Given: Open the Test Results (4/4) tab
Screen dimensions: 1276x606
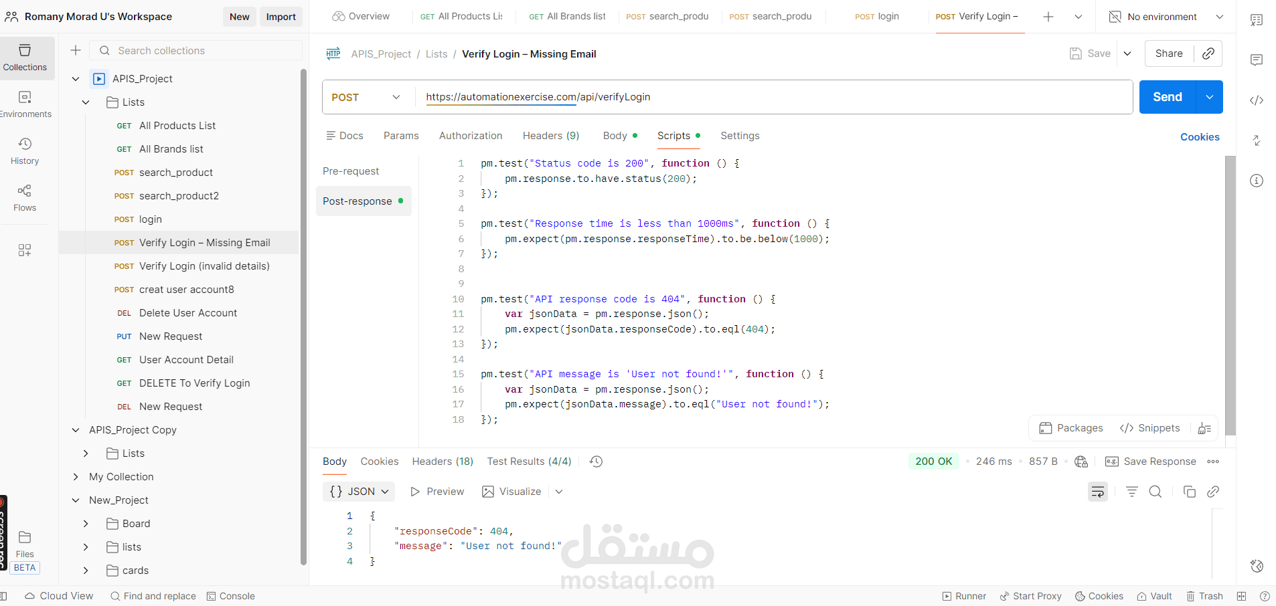Looking at the screenshot, I should tap(529, 462).
